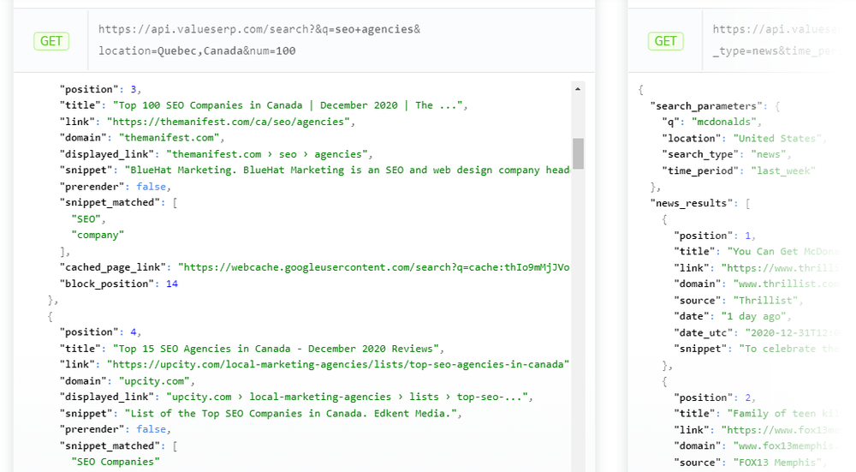Select the title "Top 100 SEO Companies in Canada"

click(290, 105)
